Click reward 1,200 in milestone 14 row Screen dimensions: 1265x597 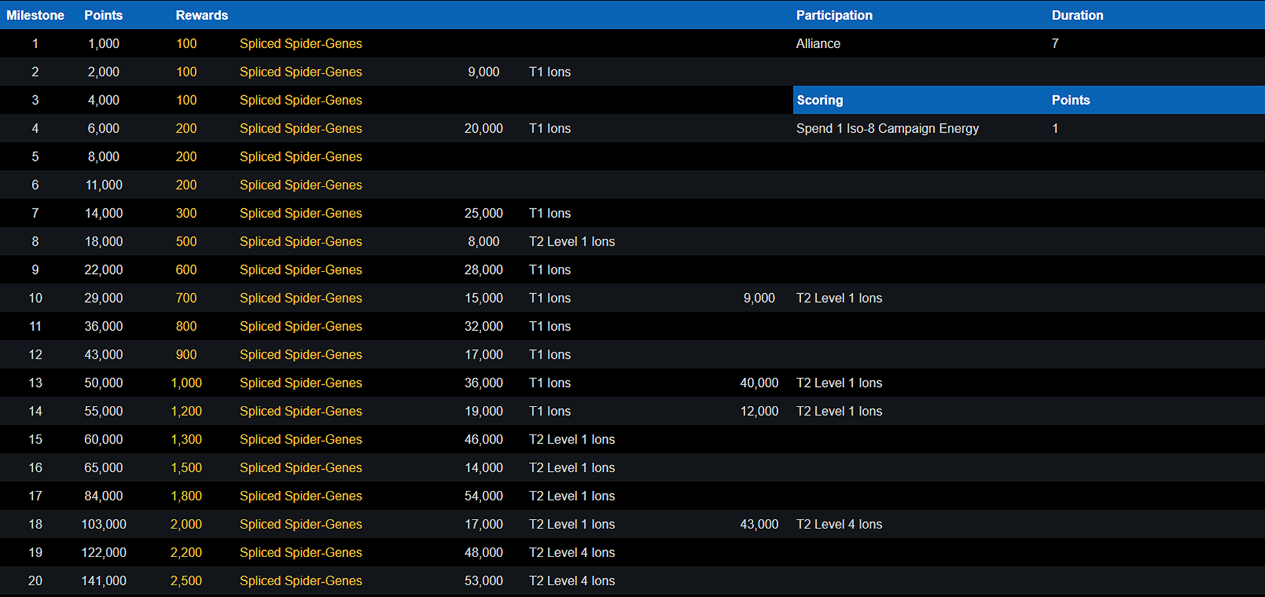coord(186,411)
